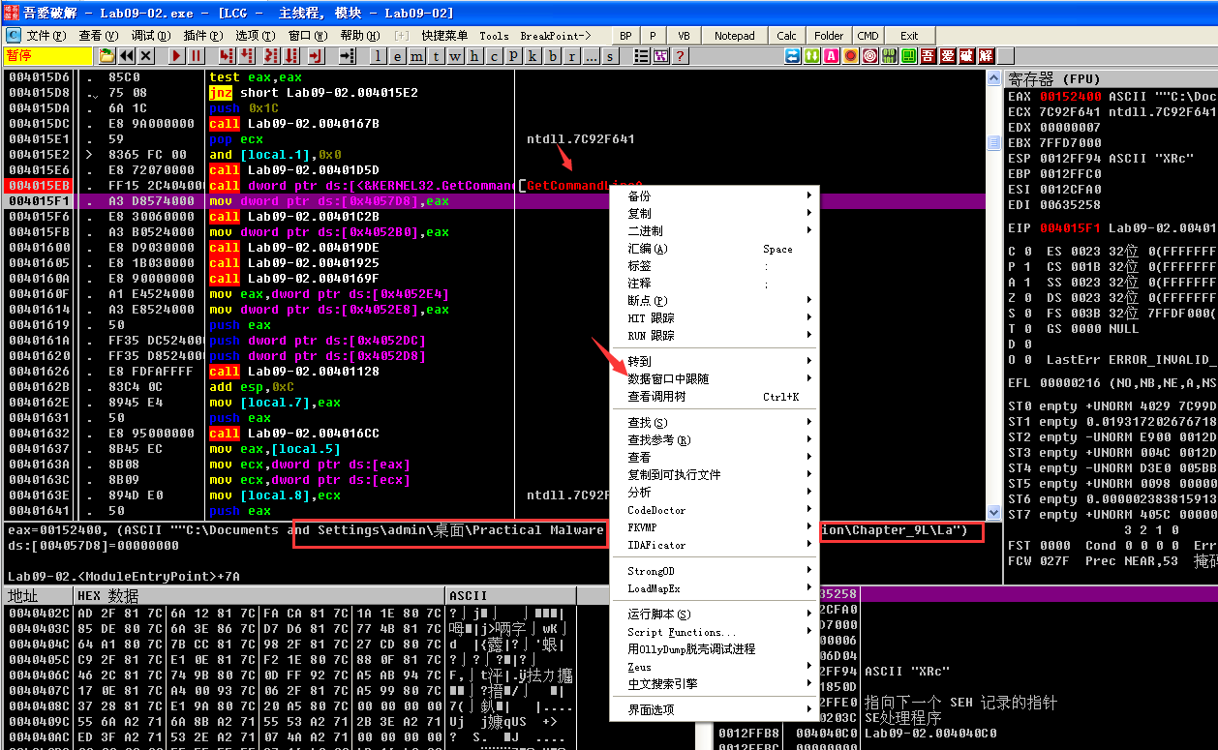
Task: Expand 二进制 submenu in context menu
Action: pyautogui.click(x=714, y=231)
